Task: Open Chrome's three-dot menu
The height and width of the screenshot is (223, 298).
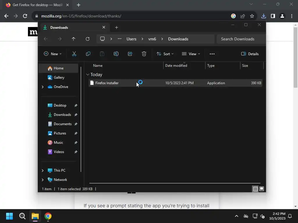Action: [292, 16]
